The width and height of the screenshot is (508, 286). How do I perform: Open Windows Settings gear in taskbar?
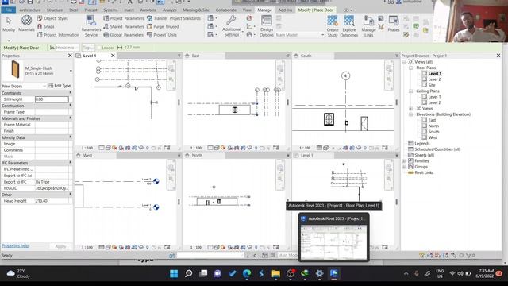pyautogui.click(x=319, y=273)
